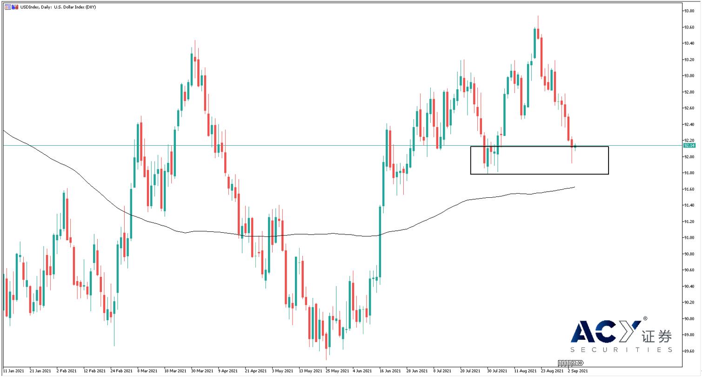The width and height of the screenshot is (702, 377).
Task: Click the 22:30 economic calendar event marker
Action: click(577, 363)
